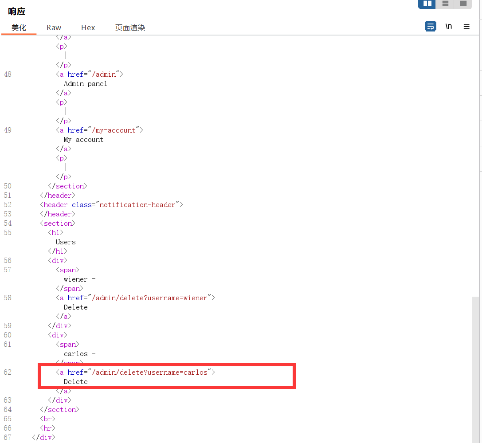This screenshot has height=443, width=482.
Task: Click line number 62 in the gutter
Action: point(8,372)
